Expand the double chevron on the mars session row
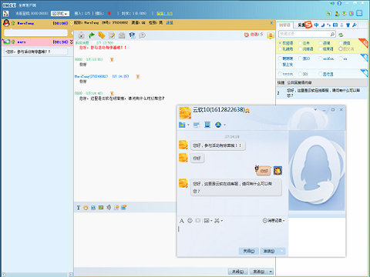 click(72, 42)
